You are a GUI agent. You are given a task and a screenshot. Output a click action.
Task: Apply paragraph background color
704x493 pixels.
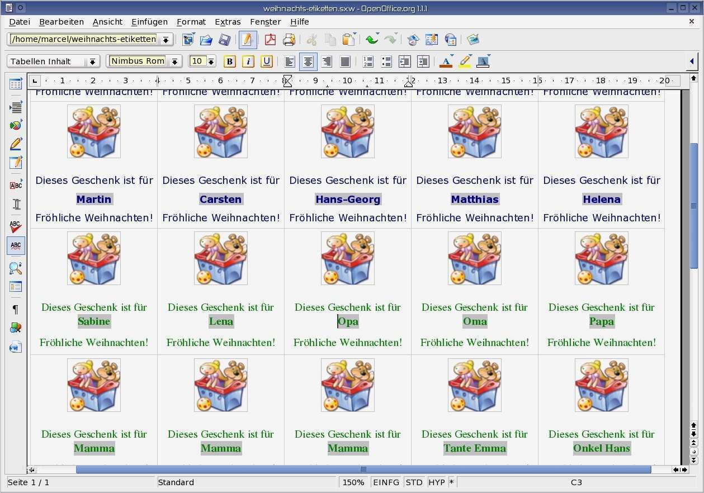point(483,61)
